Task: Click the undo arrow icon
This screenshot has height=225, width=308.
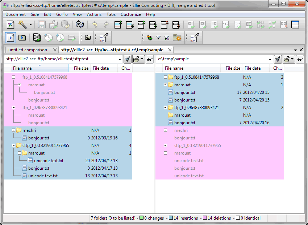Action: point(95,25)
